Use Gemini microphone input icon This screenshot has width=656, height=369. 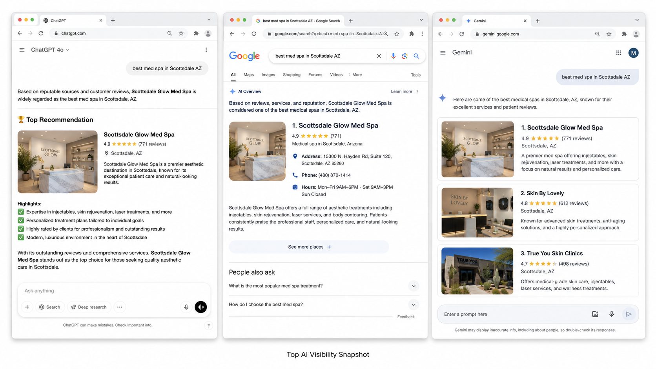coord(611,314)
